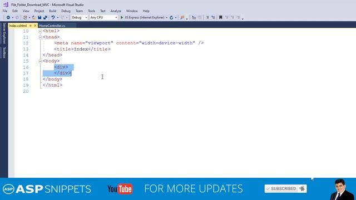356x200 pixels.
Task: Open the IIS Express browser dropdown arrow
Action: tap(167, 17)
